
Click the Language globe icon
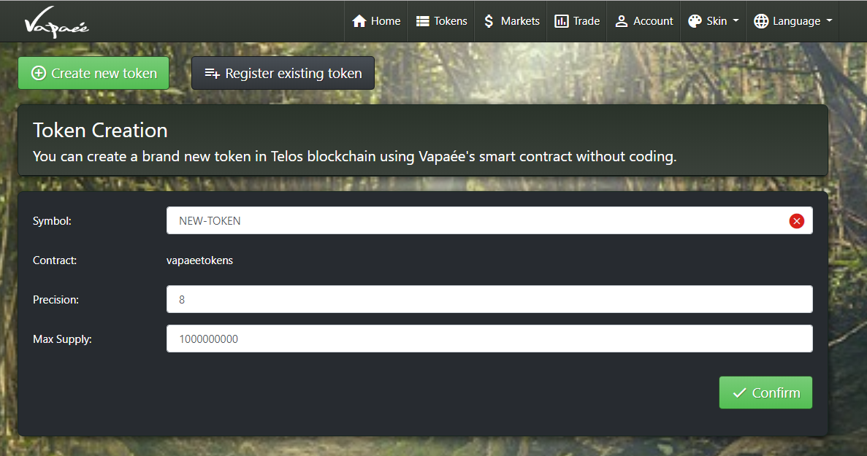coord(761,21)
